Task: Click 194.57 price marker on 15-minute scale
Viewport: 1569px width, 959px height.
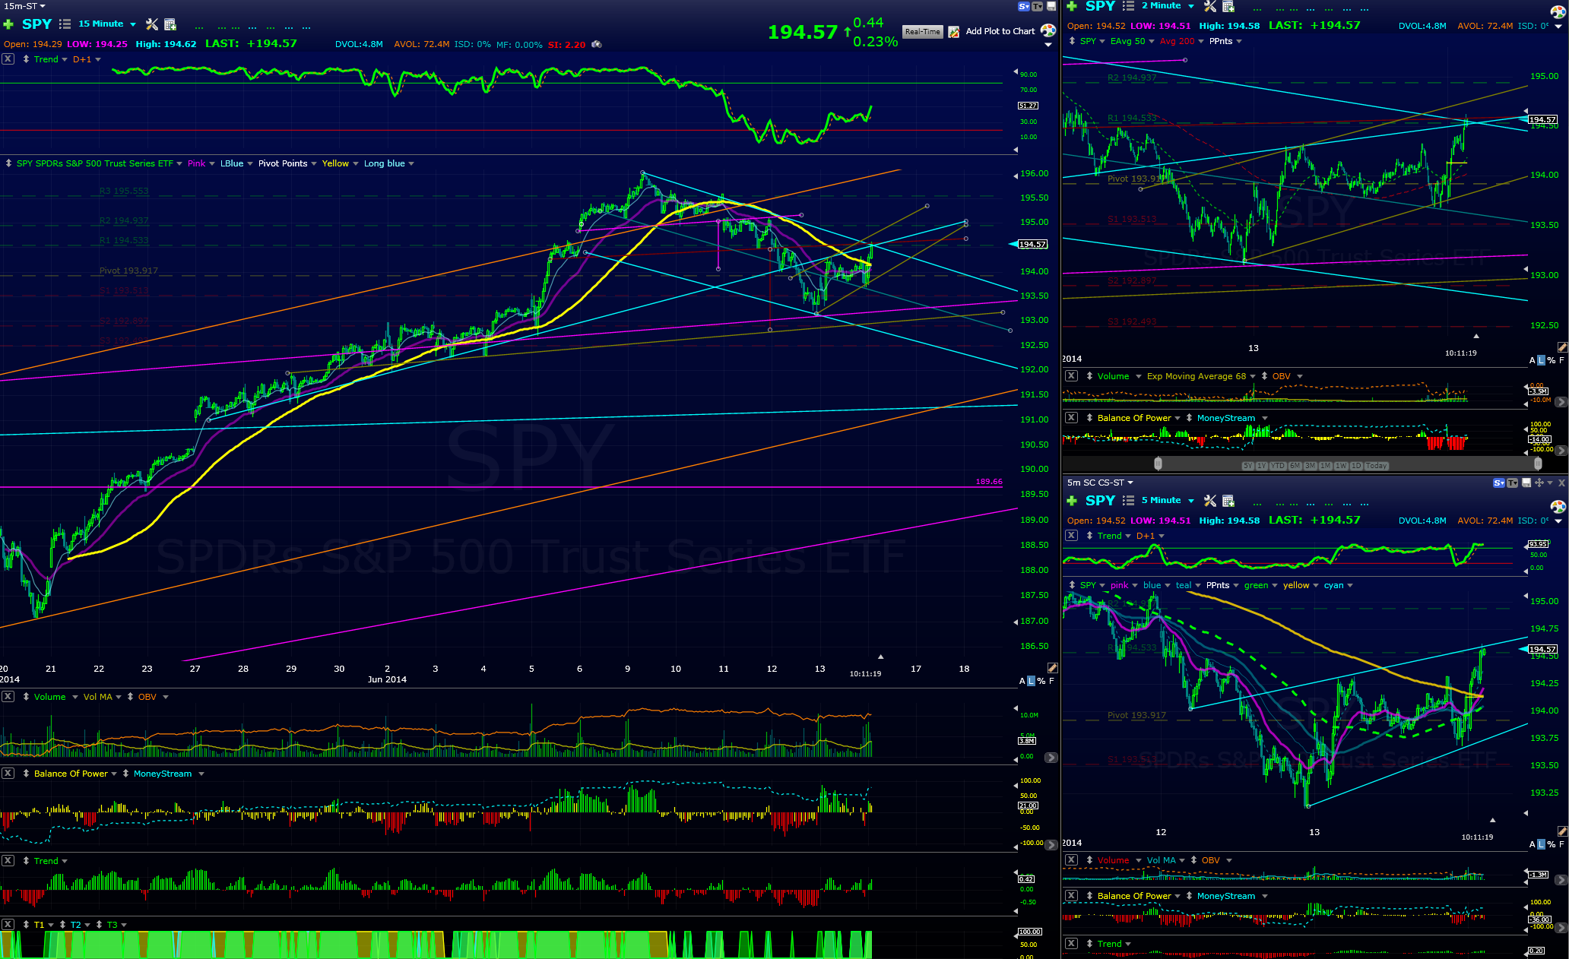Action: click(x=1032, y=244)
